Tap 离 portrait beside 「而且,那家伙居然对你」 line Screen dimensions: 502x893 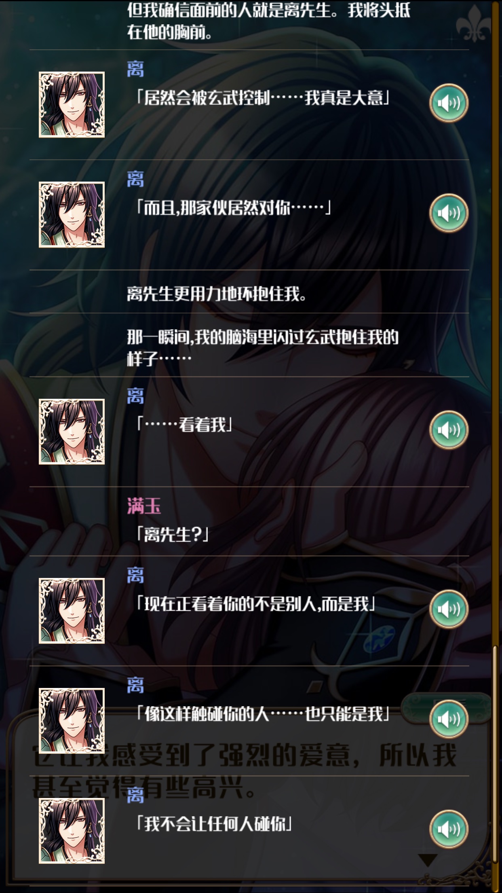pos(72,215)
